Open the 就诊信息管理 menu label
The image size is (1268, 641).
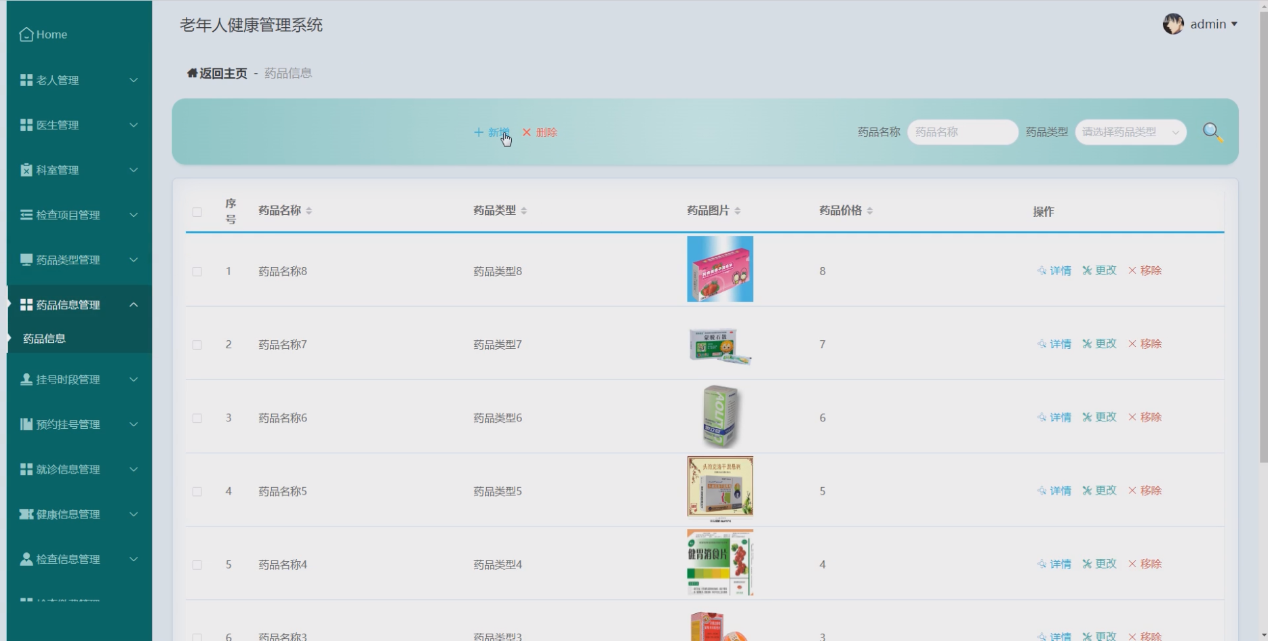pos(68,470)
